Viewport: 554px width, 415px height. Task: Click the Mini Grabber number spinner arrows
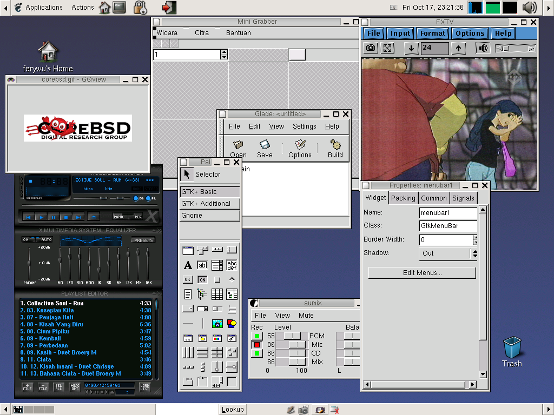point(223,55)
